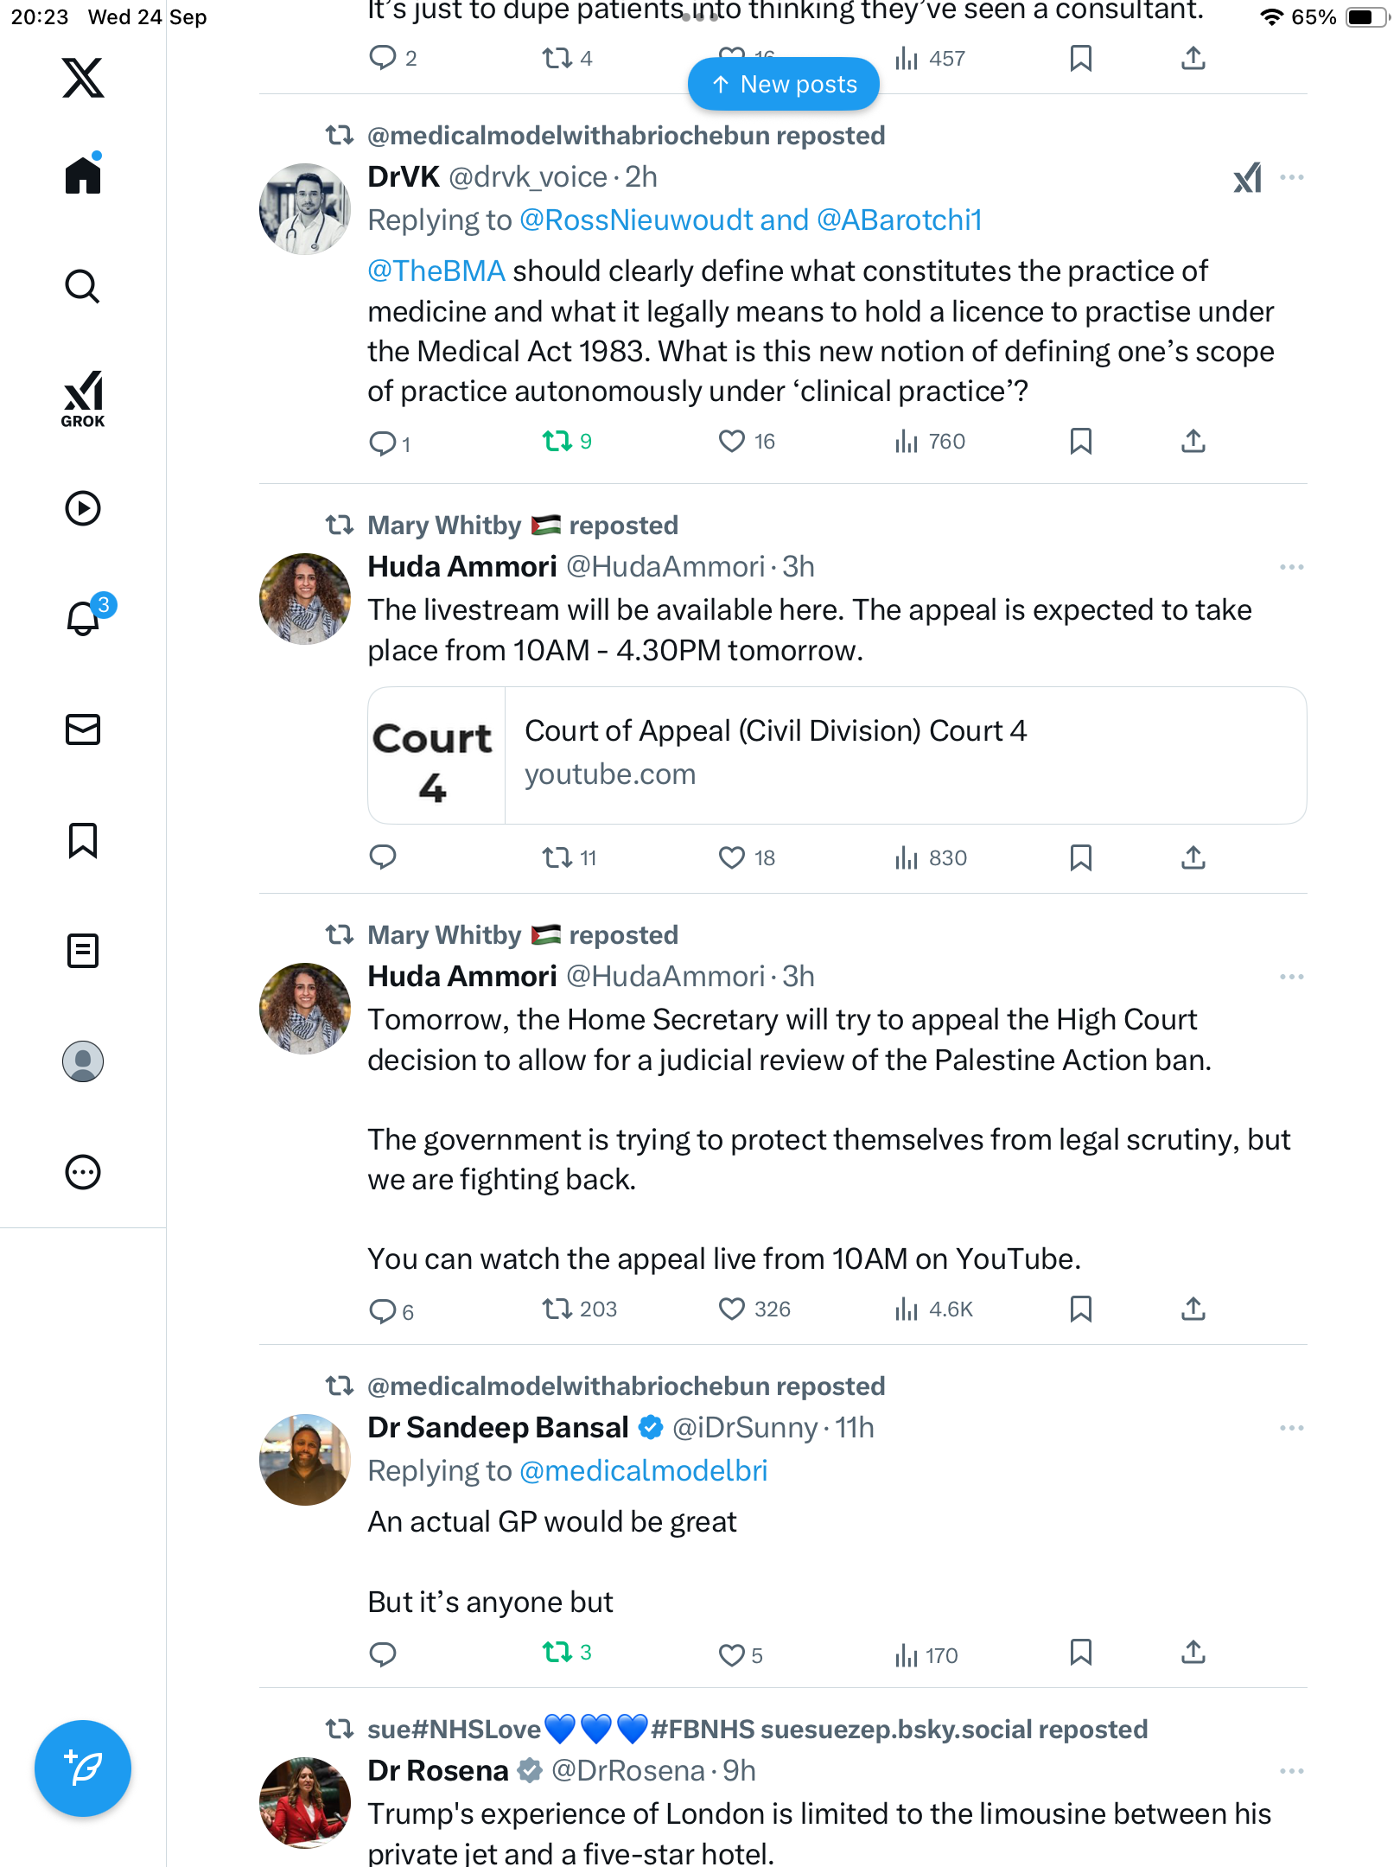The height and width of the screenshot is (1867, 1400).
Task: Open Notifications bell with 3 badge
Action: point(83,619)
